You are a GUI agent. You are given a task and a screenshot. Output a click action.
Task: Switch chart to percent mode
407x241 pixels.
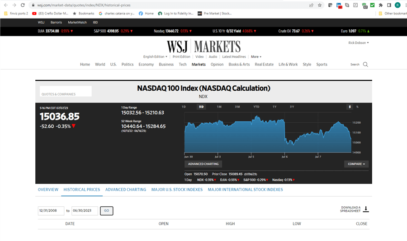pos(357,107)
